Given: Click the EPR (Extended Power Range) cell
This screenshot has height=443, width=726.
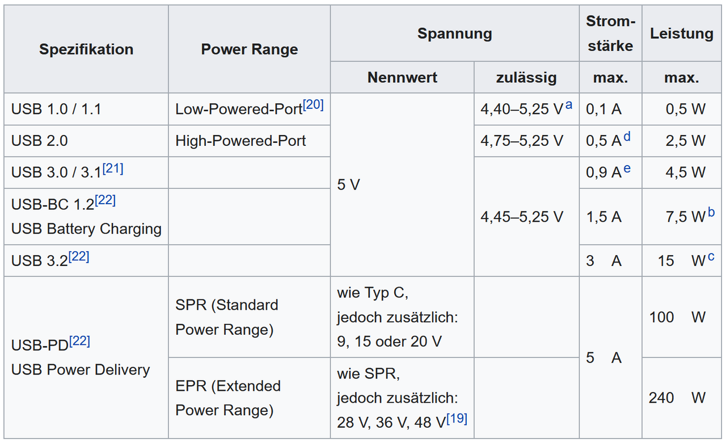Looking at the screenshot, I should click(250, 398).
